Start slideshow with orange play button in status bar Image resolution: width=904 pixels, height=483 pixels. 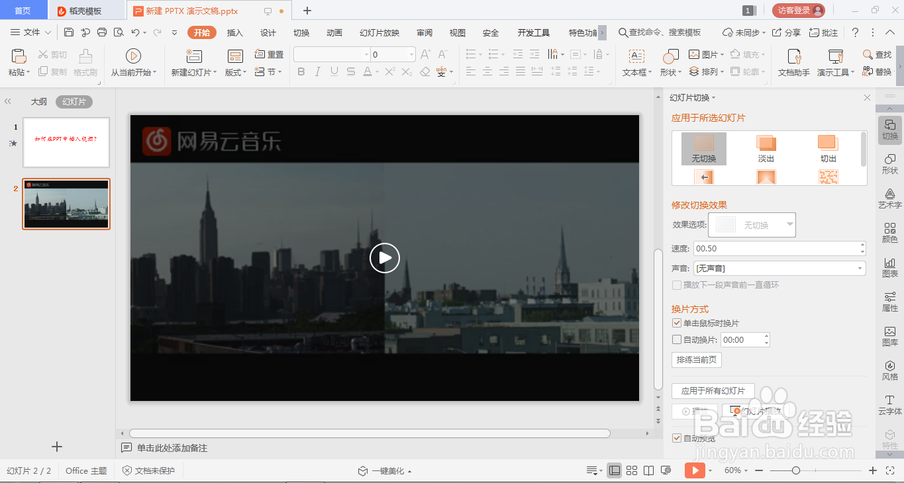click(x=694, y=470)
